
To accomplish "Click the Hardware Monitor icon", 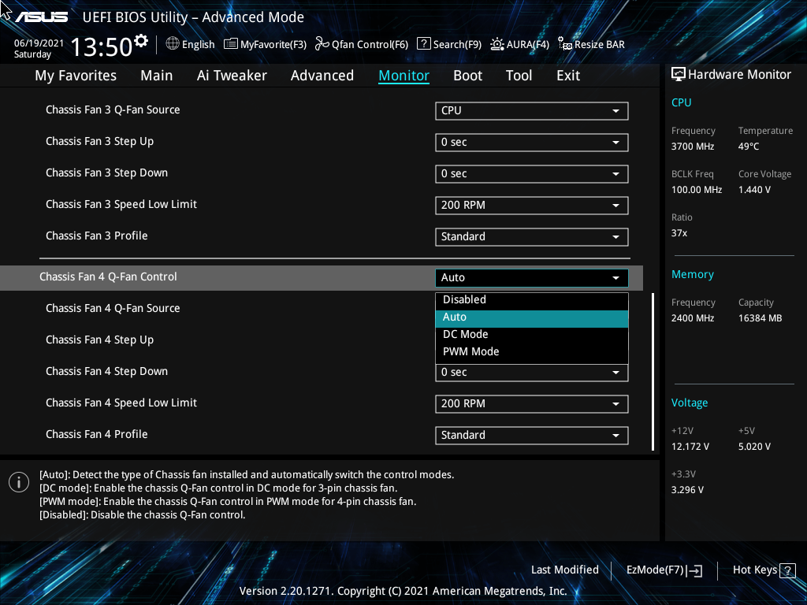I will tap(679, 73).
